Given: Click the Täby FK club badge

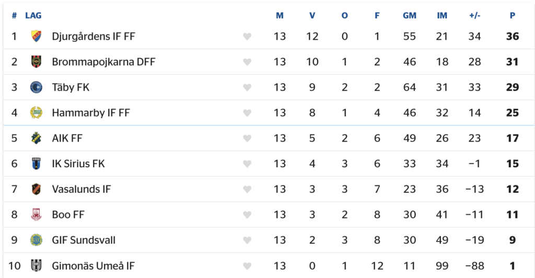Looking at the screenshot, I should tap(36, 87).
